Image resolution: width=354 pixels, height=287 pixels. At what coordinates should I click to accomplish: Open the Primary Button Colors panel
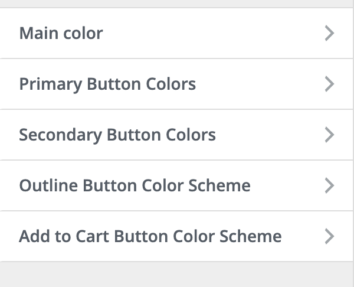pos(177,84)
